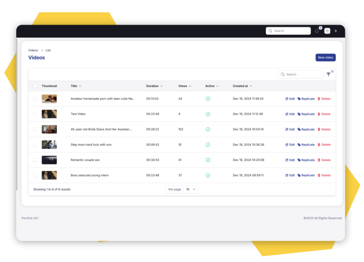
Task: Select the Test Video row checkbox
Action: click(35, 114)
